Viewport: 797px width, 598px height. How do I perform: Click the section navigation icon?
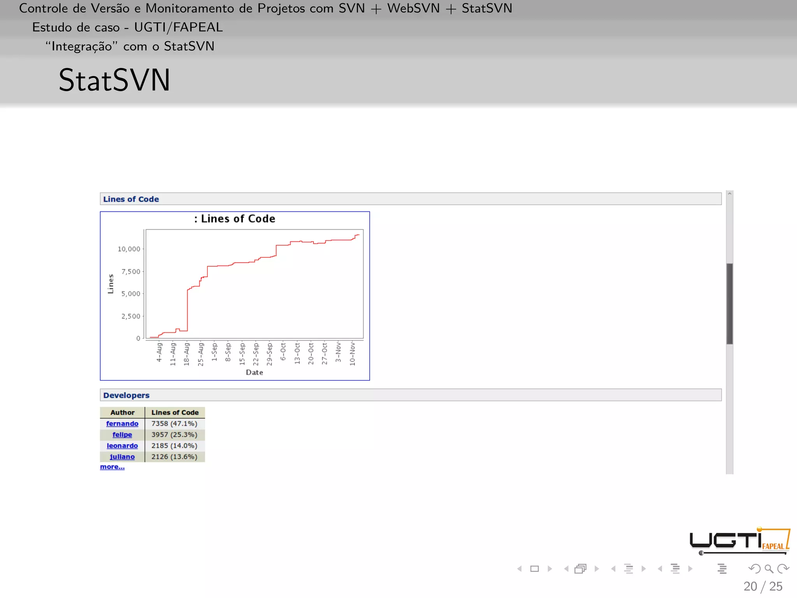pyautogui.click(x=675, y=569)
